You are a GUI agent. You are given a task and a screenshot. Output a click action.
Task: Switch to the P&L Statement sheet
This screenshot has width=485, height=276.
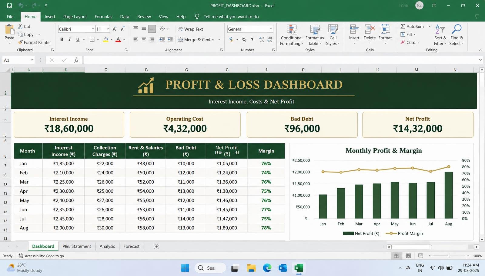77,246
